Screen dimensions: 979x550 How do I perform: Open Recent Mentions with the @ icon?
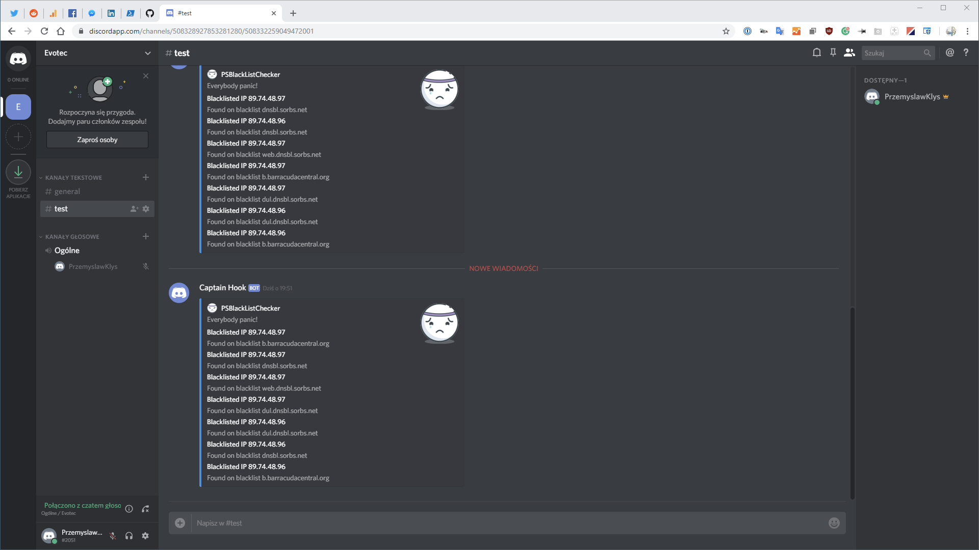(x=950, y=52)
